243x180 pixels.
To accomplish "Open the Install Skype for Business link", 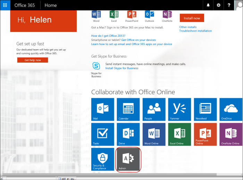I will tap(121, 68).
